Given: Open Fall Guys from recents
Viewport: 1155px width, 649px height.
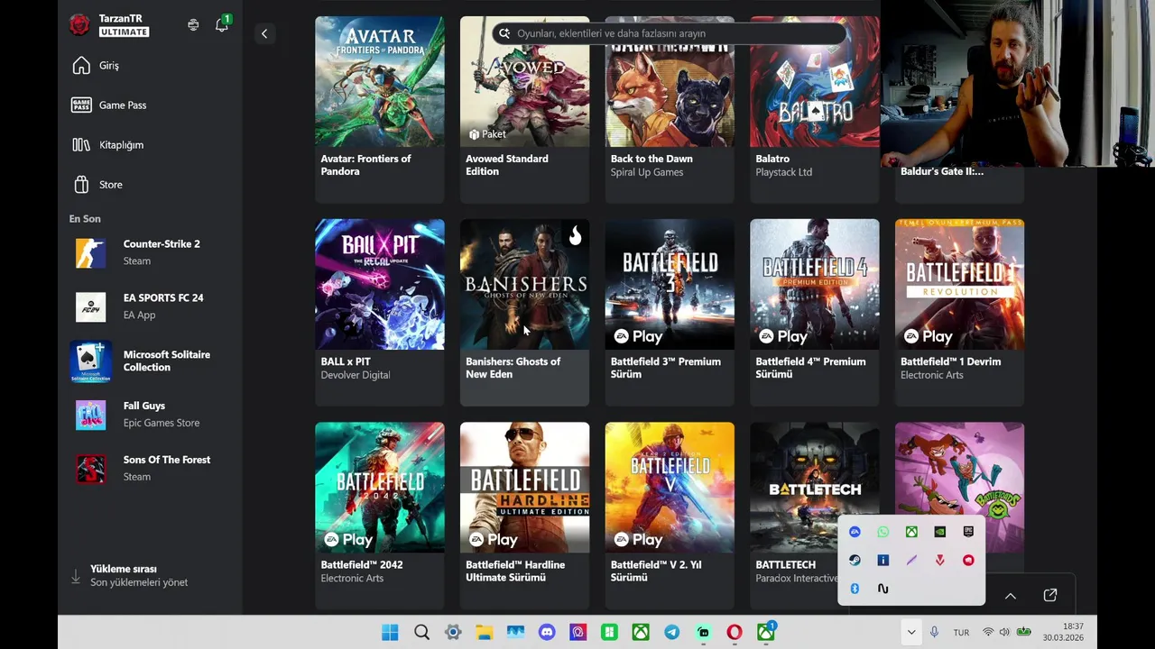Looking at the screenshot, I should click(150, 415).
